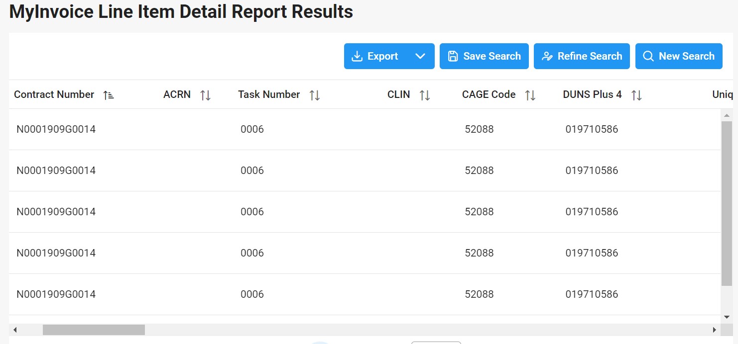Click the CAGE Code header label
738x344 pixels.
(489, 94)
